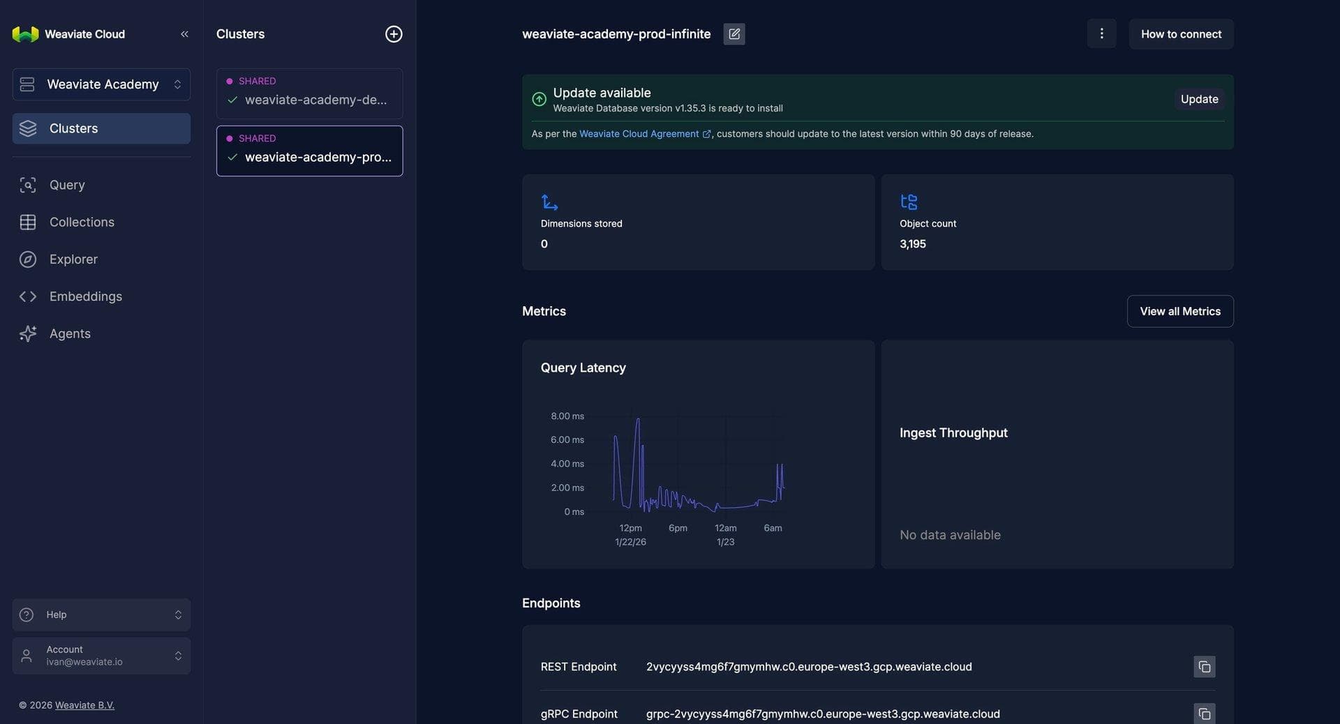Click the Ingest Throughput card
Screen dimensions: 1340x724
pyautogui.click(x=1057, y=454)
